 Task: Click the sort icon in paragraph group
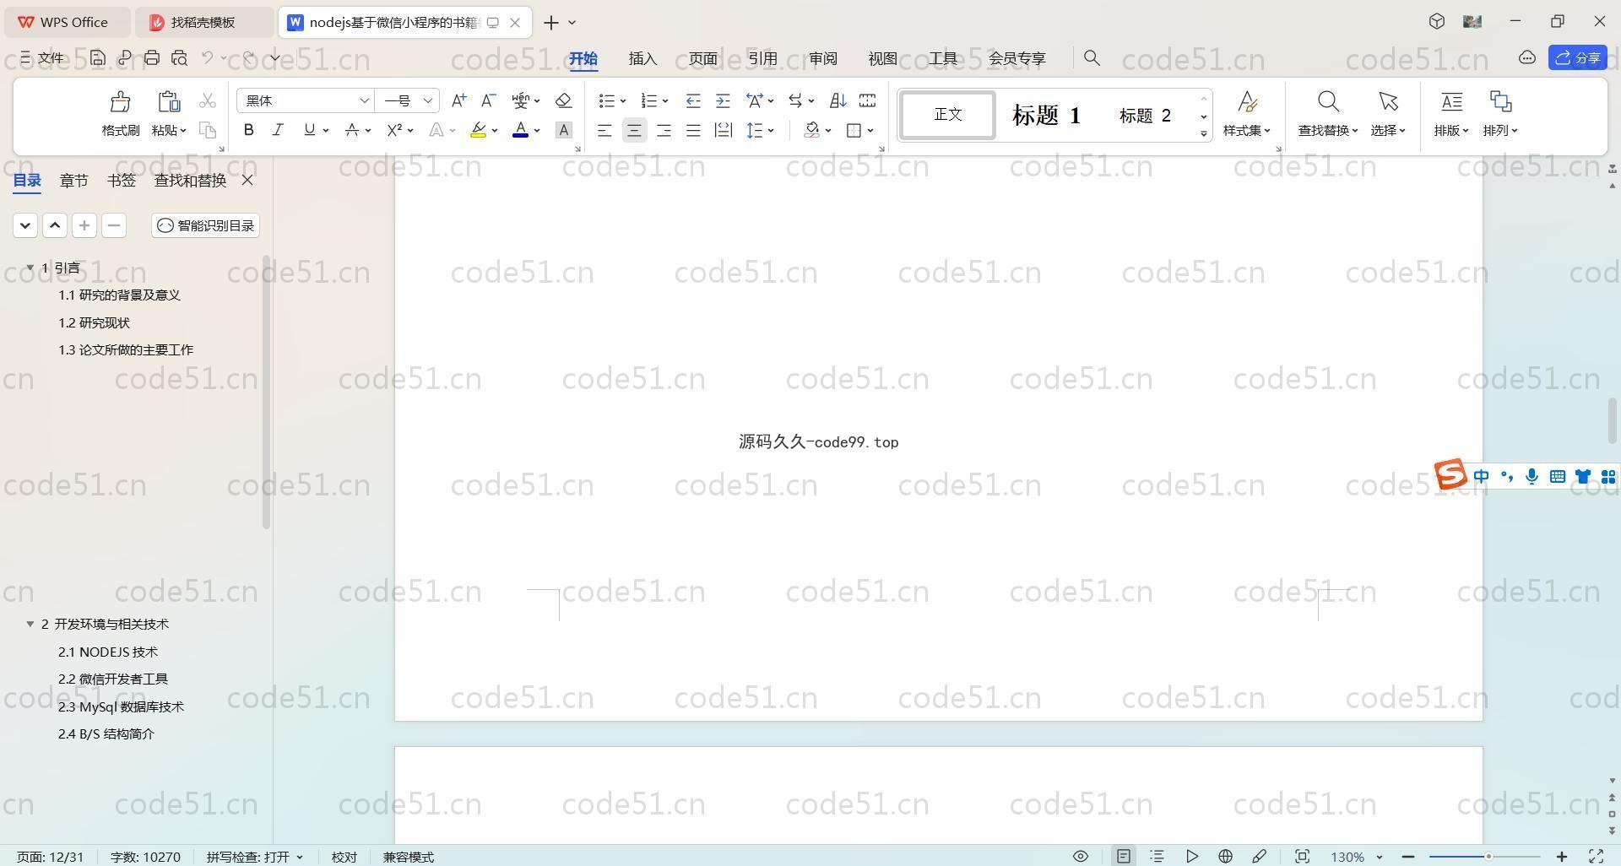click(x=838, y=100)
